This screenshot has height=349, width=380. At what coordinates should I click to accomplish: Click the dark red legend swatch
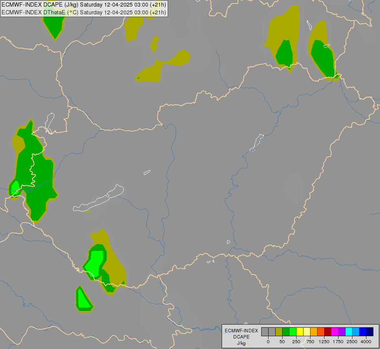click(x=328, y=332)
